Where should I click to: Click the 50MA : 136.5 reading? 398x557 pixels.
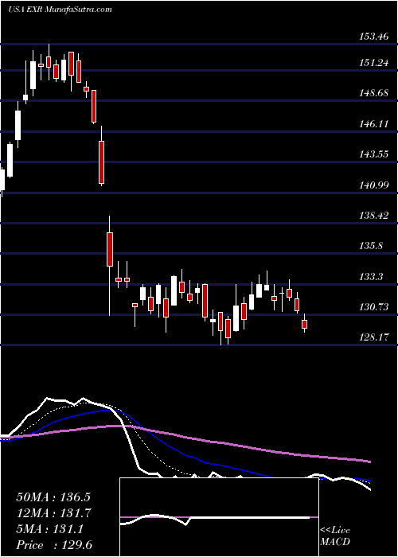coord(53,497)
